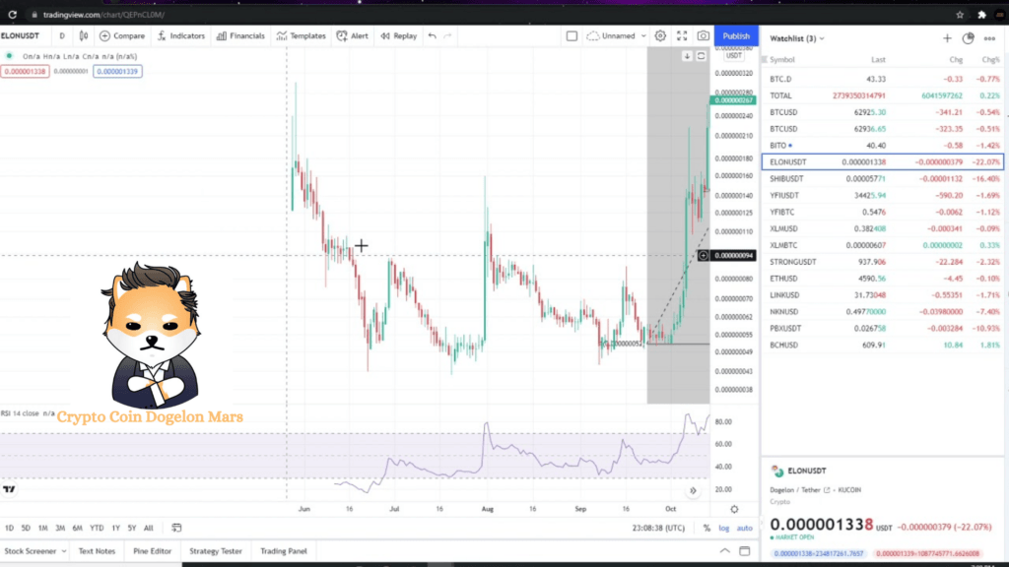Open the select layout square icon

(572, 36)
